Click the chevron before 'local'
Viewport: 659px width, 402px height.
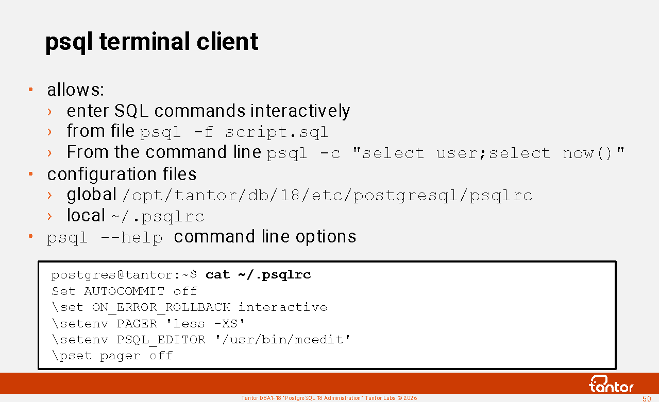tap(49, 216)
